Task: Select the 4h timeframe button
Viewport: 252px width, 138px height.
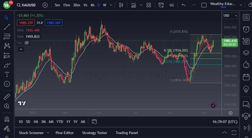Action: pyautogui.click(x=92, y=5)
